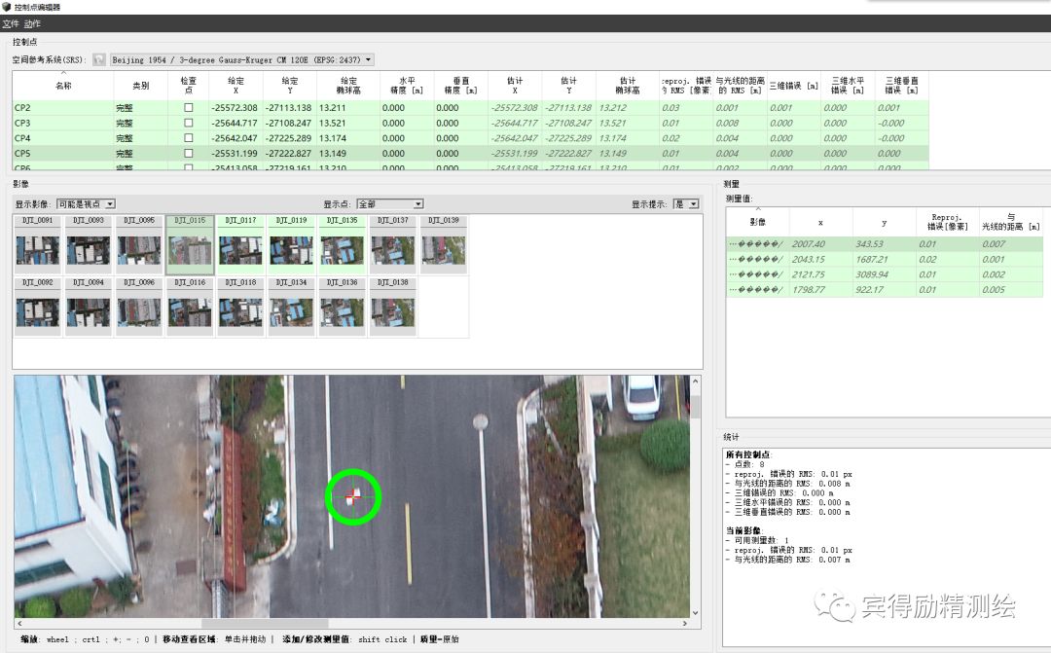Image resolution: width=1051 pixels, height=653 pixels.
Task: Click the given X value -25572.308
Action: tap(235, 107)
